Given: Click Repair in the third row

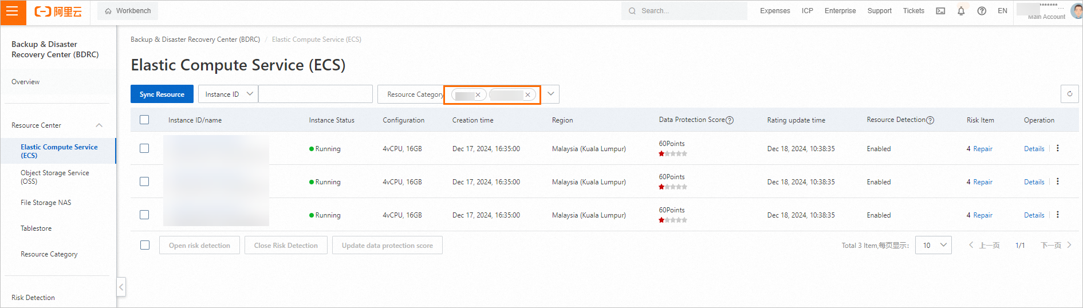Looking at the screenshot, I should pyautogui.click(x=983, y=215).
